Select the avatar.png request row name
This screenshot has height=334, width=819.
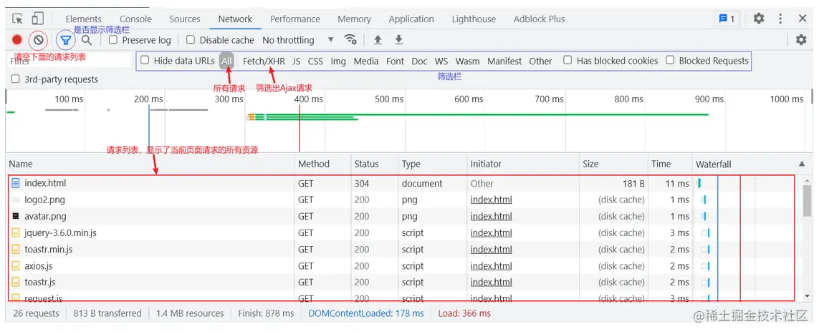point(45,216)
